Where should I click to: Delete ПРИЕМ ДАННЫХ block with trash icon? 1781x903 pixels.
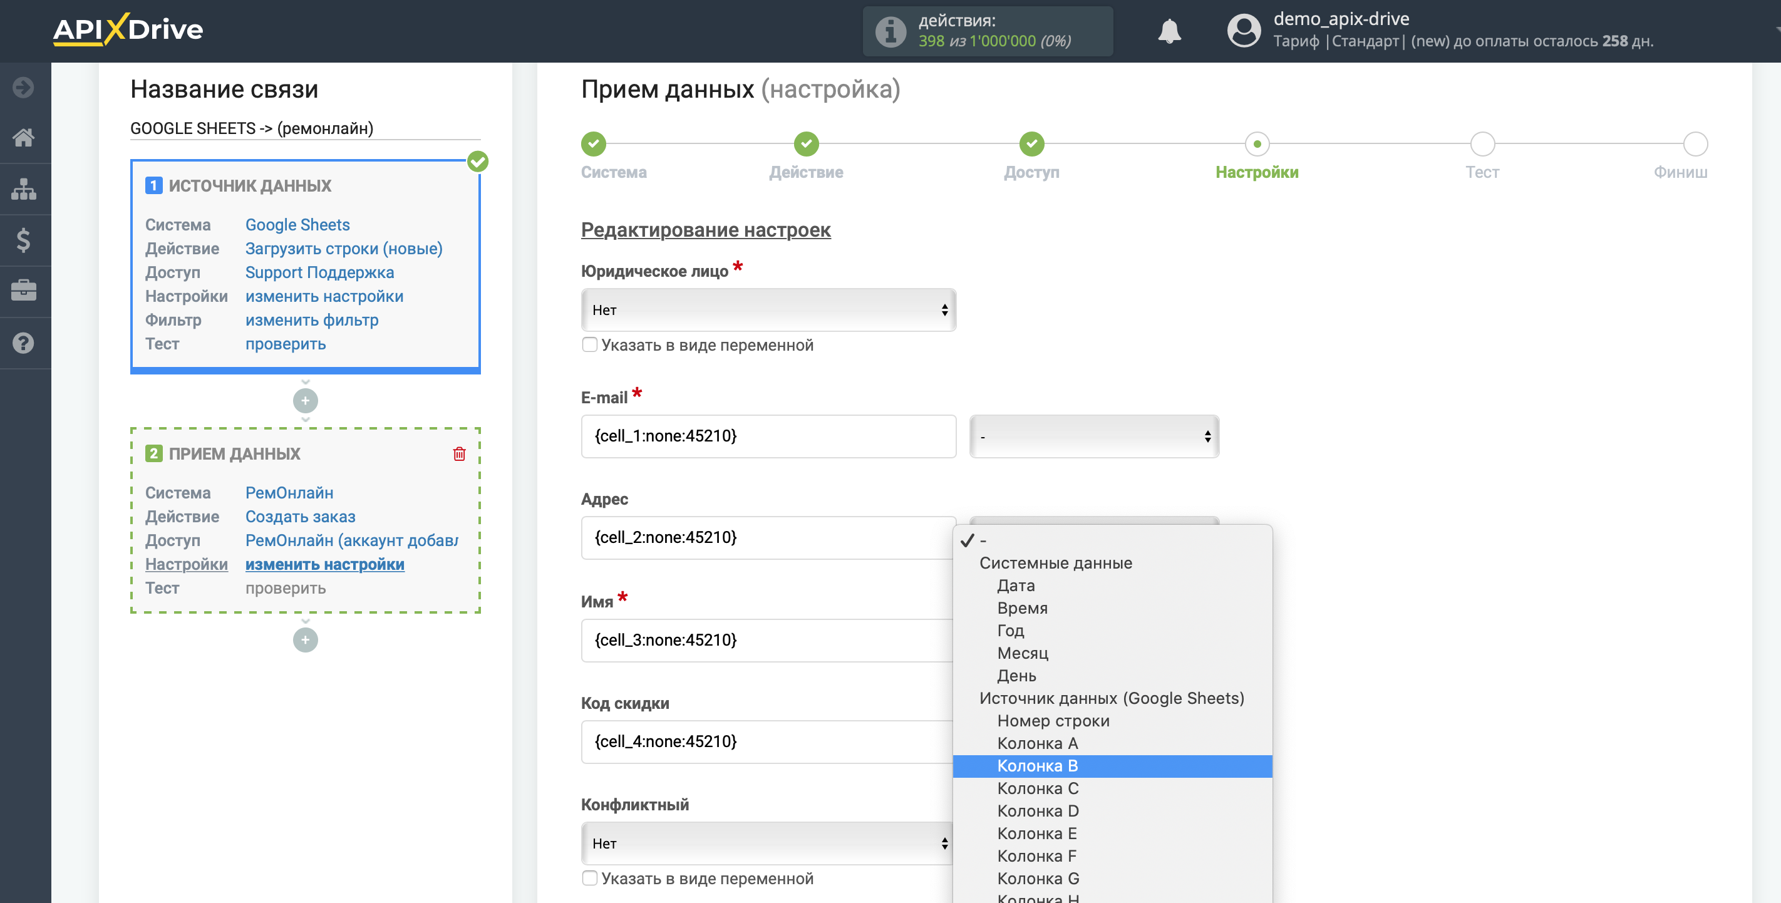click(x=459, y=453)
